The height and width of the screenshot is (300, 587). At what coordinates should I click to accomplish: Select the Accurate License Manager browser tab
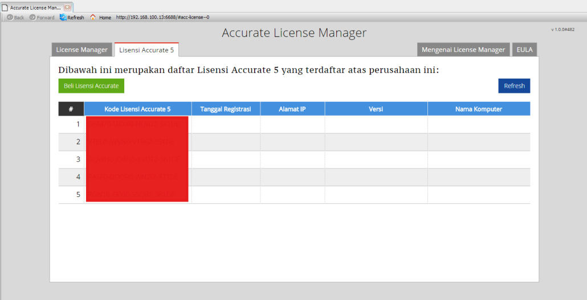coord(34,7)
